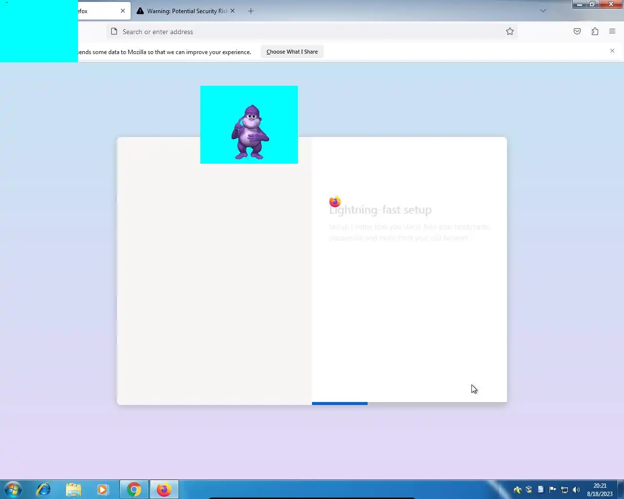Click the blue setup progress bar

[x=340, y=403]
